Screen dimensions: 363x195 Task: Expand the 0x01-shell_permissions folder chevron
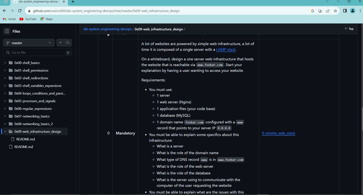pyautogui.click(x=5, y=70)
